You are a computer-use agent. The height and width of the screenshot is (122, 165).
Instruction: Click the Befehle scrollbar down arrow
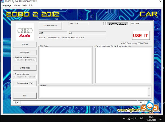pos(149,96)
